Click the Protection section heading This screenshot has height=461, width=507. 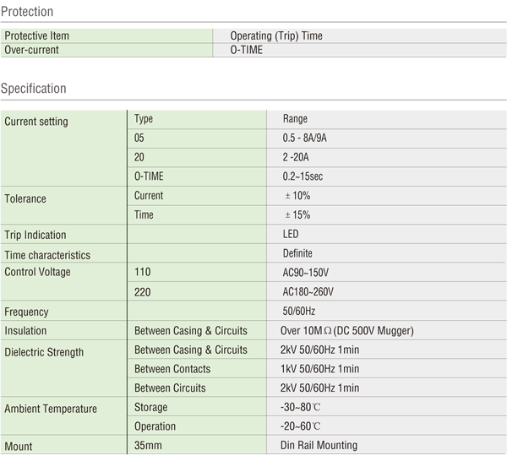point(27,12)
